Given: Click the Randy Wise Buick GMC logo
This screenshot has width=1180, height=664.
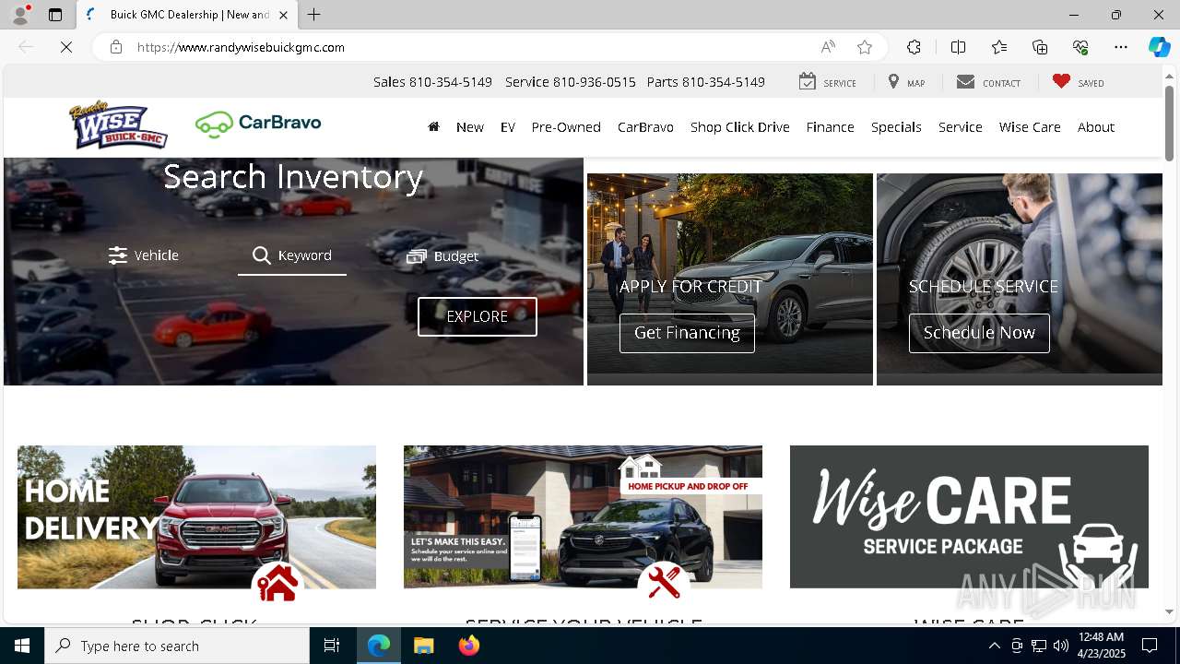Looking at the screenshot, I should (x=119, y=125).
